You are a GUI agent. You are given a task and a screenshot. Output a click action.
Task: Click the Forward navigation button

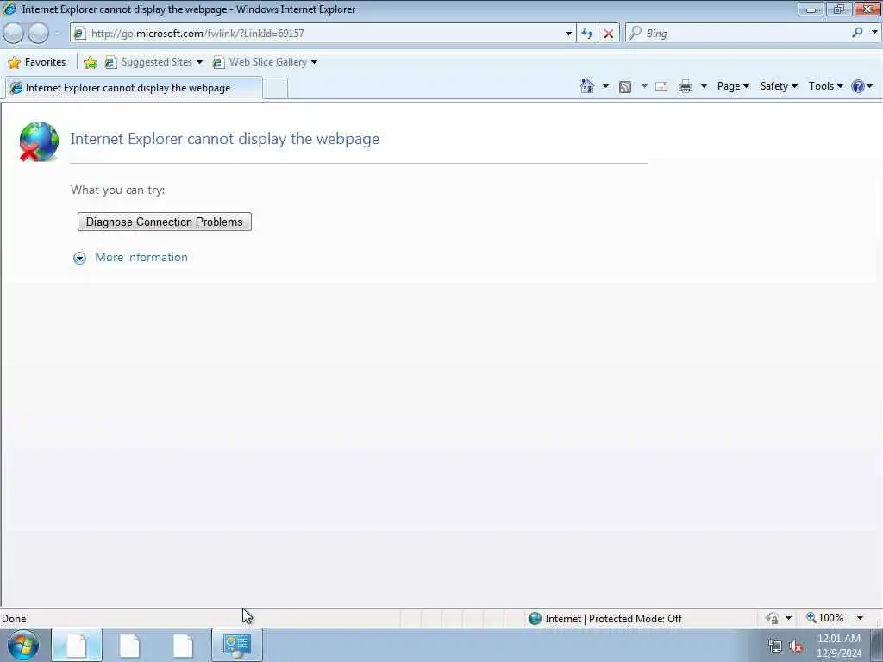[38, 34]
